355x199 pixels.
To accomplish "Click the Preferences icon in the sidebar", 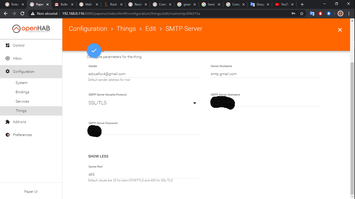I will point(8,135).
